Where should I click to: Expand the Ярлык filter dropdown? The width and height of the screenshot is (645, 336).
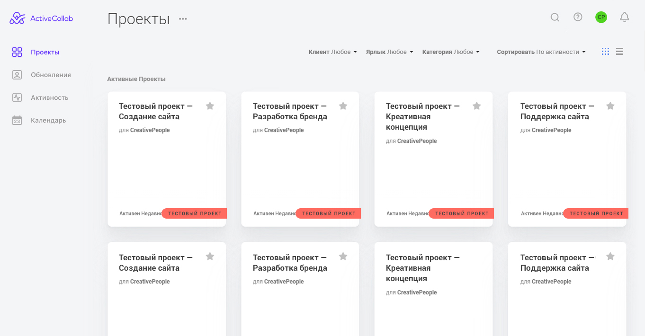(389, 52)
